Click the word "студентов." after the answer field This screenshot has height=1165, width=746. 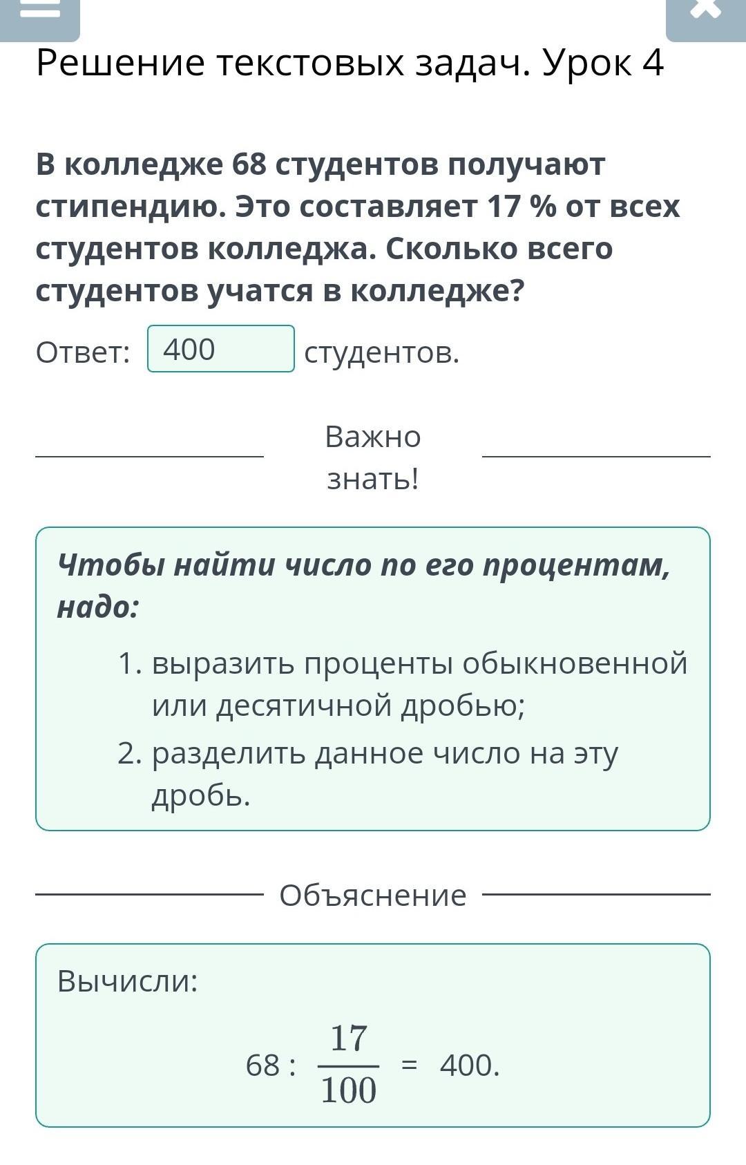[382, 353]
